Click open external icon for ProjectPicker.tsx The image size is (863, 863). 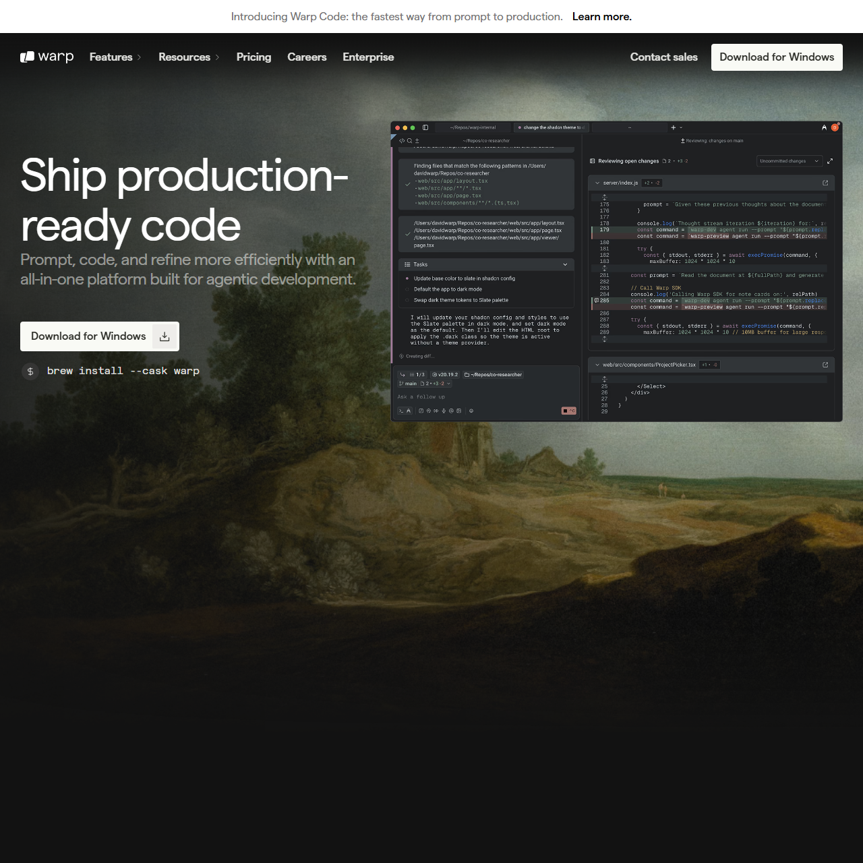point(825,365)
